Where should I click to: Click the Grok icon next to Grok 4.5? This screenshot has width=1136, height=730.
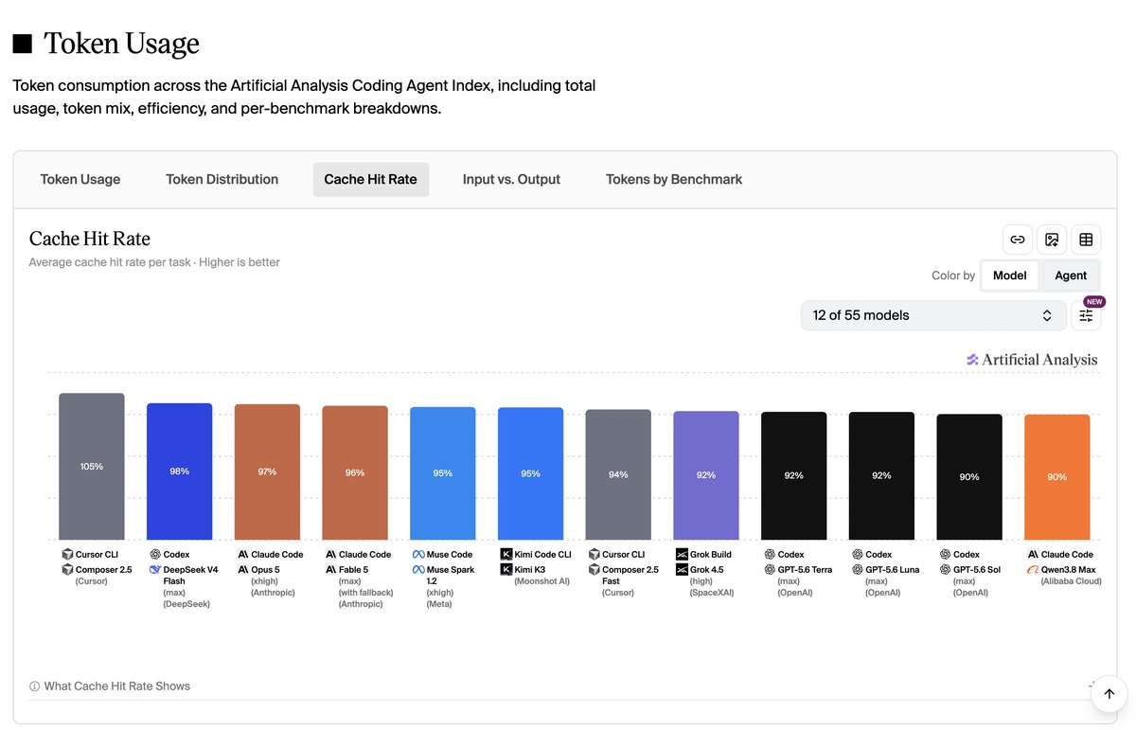(x=682, y=570)
